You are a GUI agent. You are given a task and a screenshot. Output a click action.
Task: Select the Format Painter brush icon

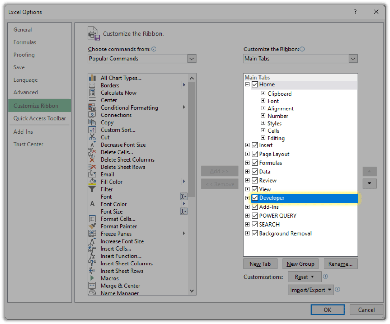tap(92, 226)
